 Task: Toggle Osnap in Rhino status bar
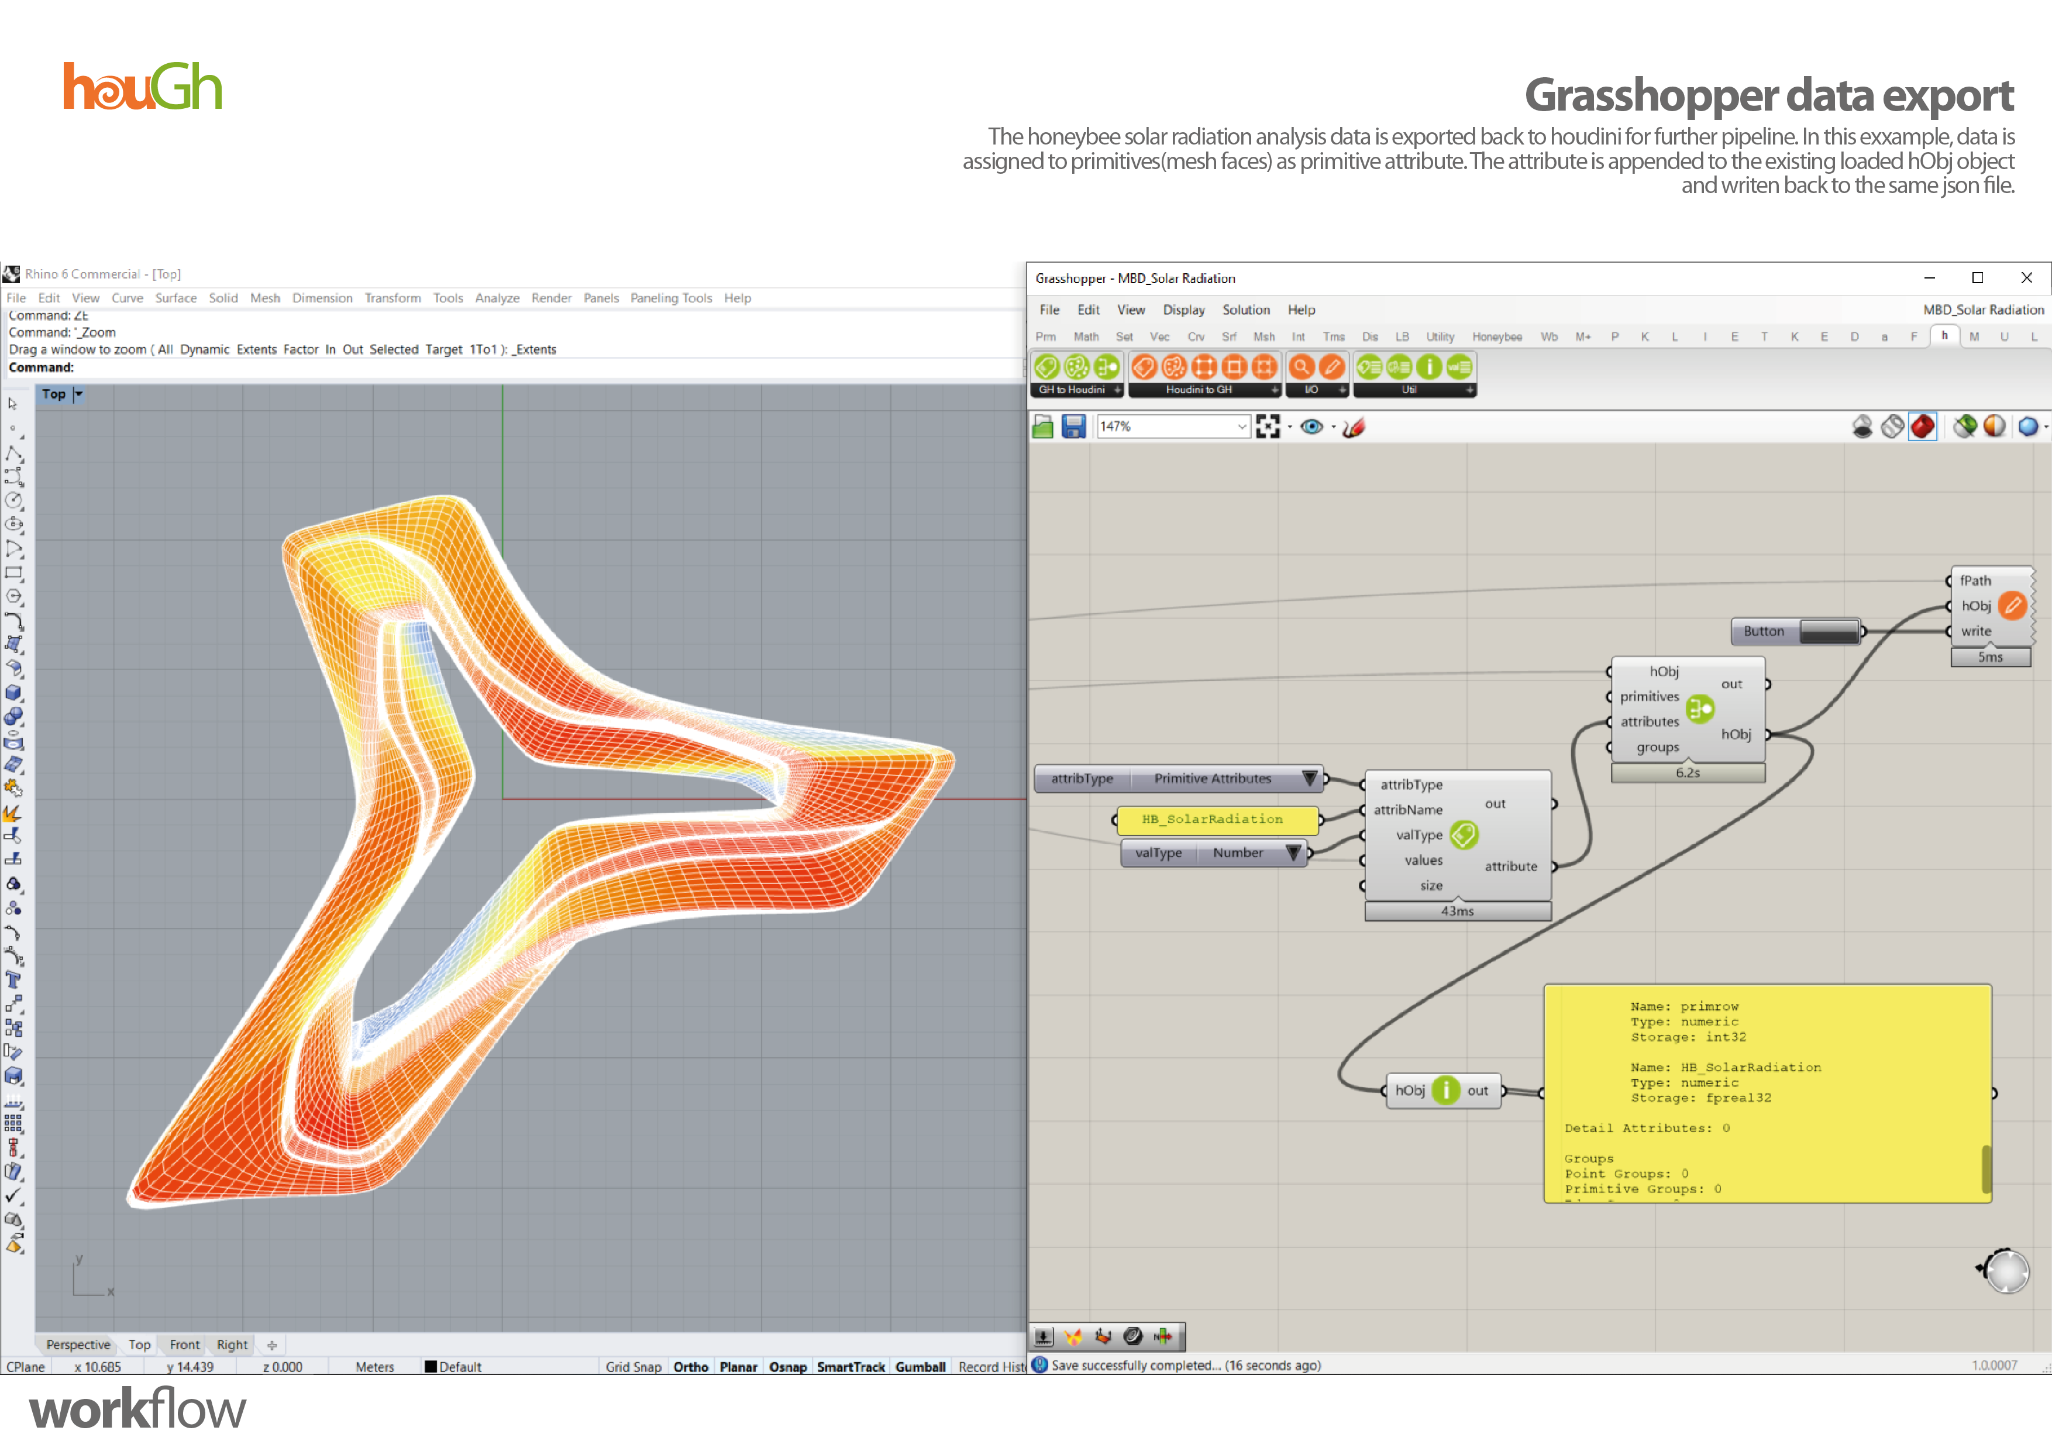(x=787, y=1366)
